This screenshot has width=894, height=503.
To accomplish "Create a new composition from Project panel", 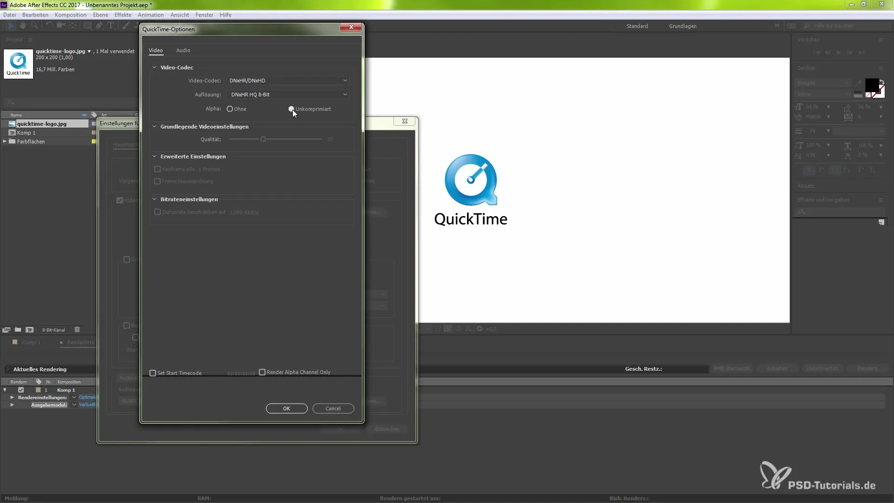I will click(x=30, y=330).
